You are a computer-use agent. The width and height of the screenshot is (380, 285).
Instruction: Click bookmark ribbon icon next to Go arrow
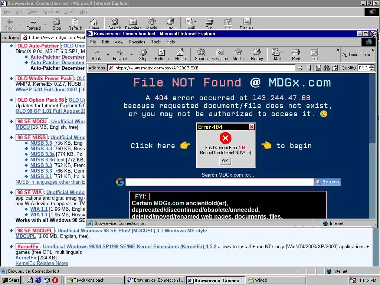point(309,68)
